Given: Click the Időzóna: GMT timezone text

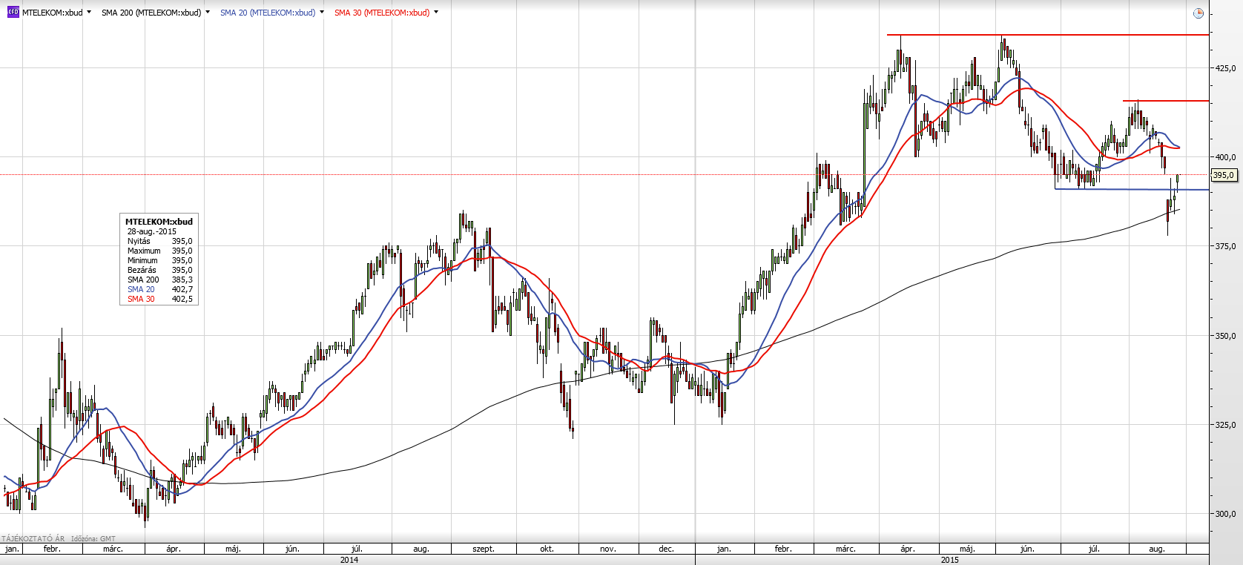Looking at the screenshot, I should pyautogui.click(x=93, y=539).
